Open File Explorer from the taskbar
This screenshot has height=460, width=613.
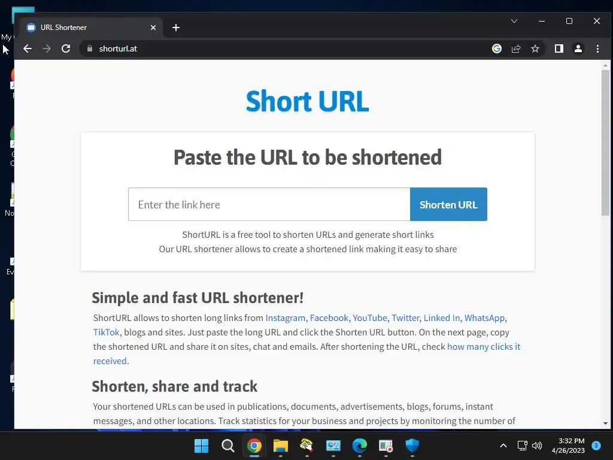[x=280, y=446]
